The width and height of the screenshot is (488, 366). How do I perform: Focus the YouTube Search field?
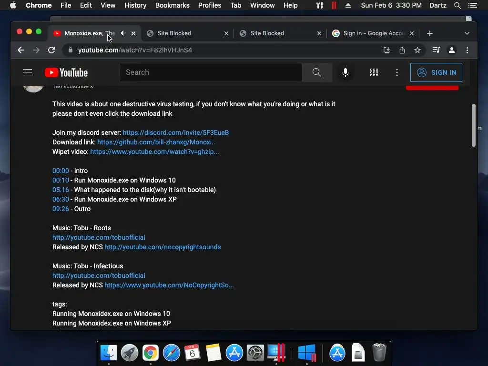click(x=211, y=72)
